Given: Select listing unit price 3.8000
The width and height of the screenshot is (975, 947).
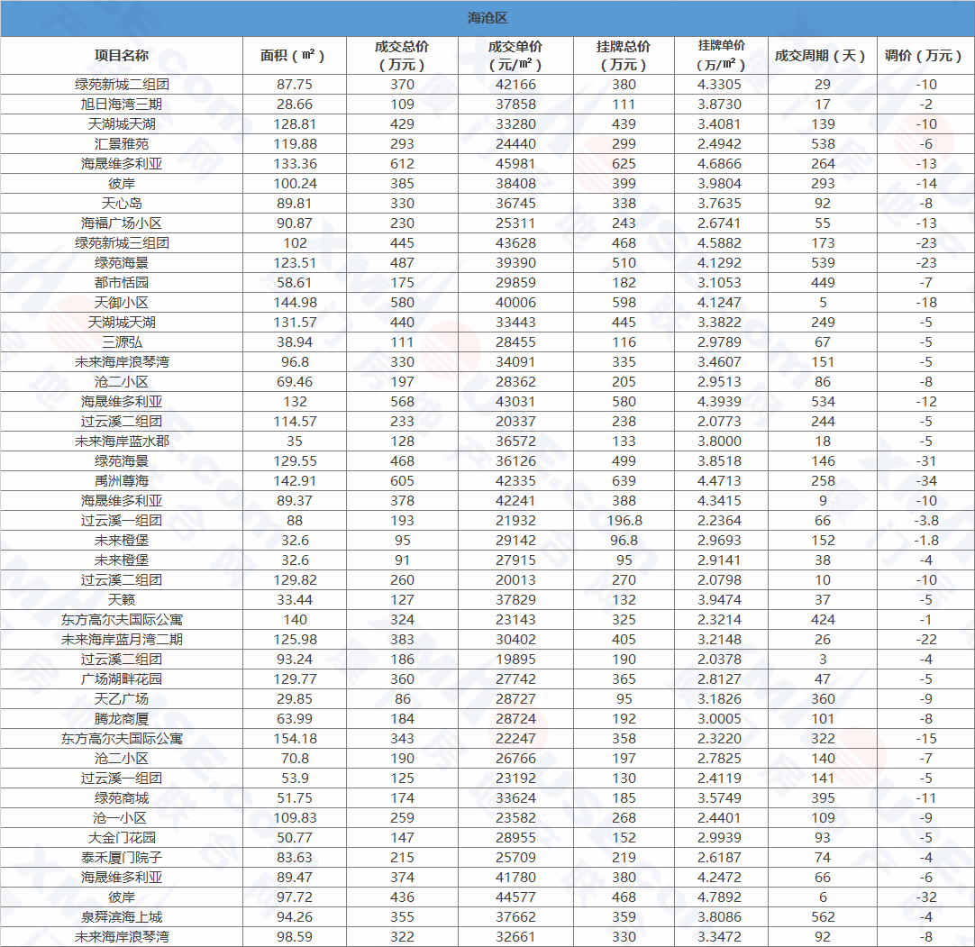Looking at the screenshot, I should (x=719, y=442).
